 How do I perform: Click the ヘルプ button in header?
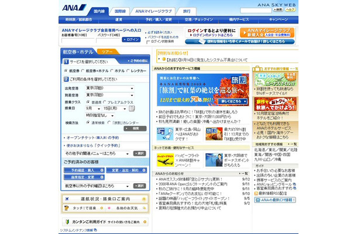pos(290,10)
